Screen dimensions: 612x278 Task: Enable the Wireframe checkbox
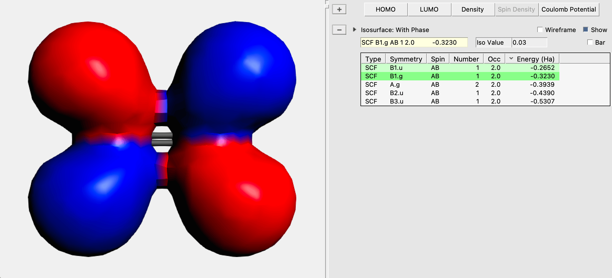(x=540, y=30)
